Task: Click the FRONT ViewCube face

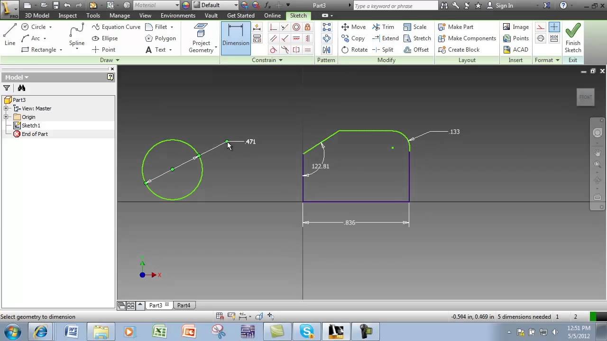Action: [586, 97]
